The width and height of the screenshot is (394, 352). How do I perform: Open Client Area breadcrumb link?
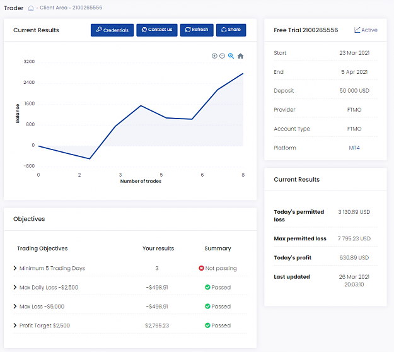point(54,8)
